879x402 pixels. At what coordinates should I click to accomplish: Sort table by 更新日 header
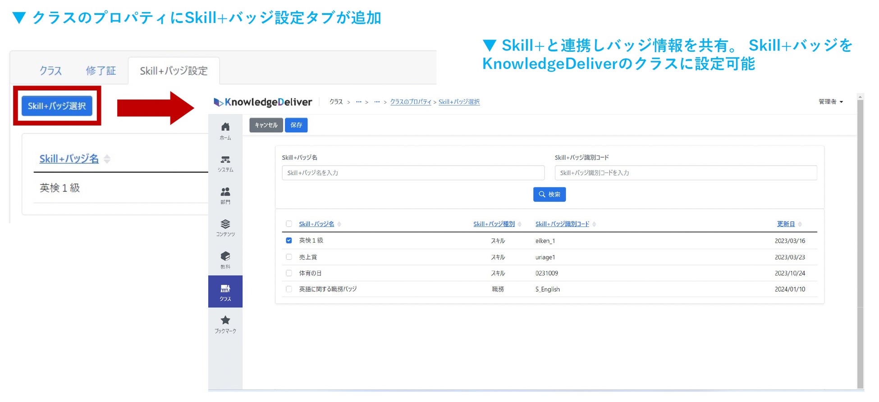786,224
